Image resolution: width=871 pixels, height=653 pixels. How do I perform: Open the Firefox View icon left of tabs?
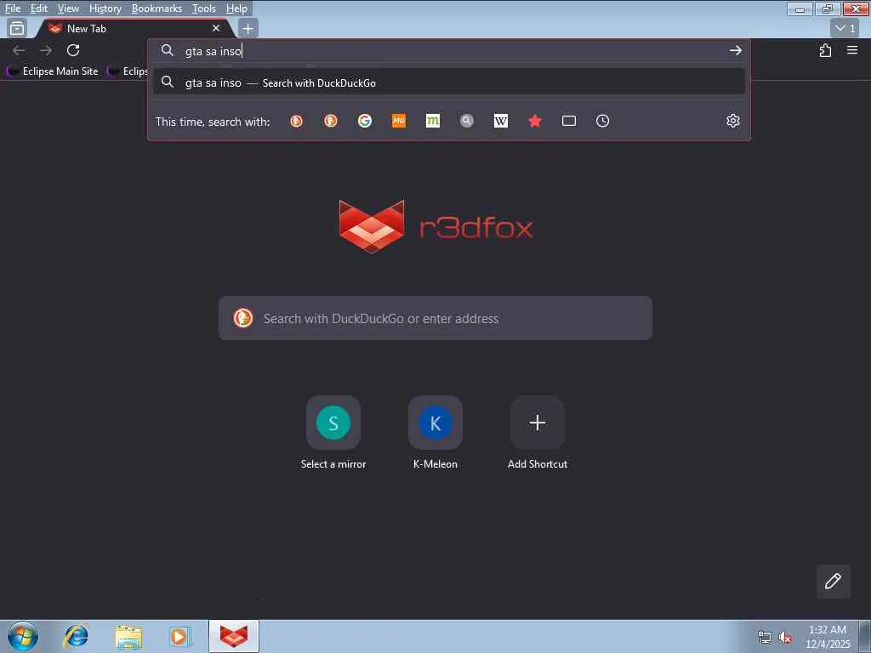[17, 28]
